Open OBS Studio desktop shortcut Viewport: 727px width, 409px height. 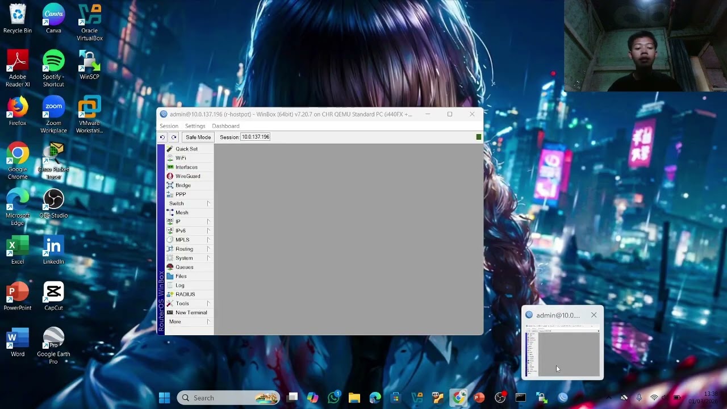point(53,203)
